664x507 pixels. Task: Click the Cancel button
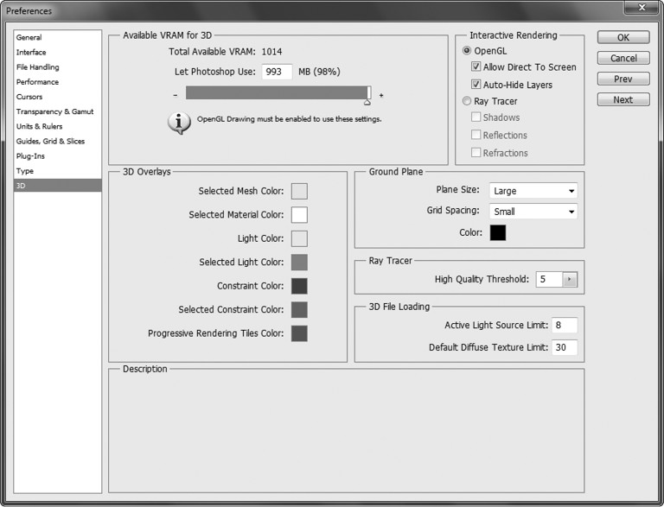coord(622,58)
